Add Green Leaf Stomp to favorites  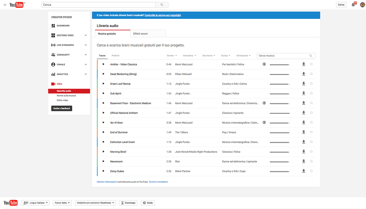311,84
